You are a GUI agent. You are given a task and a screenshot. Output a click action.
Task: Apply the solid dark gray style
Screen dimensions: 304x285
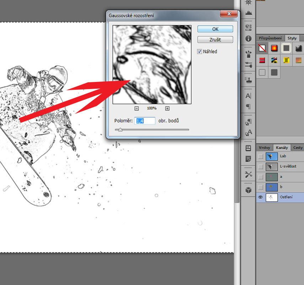tap(274, 72)
